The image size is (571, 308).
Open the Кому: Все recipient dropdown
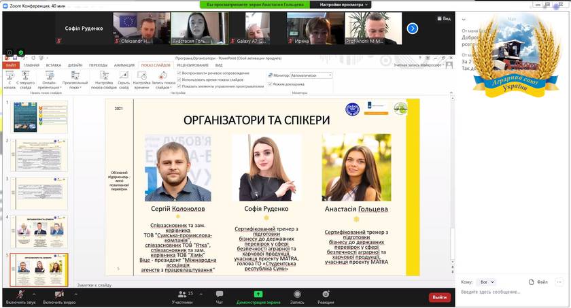click(x=487, y=282)
